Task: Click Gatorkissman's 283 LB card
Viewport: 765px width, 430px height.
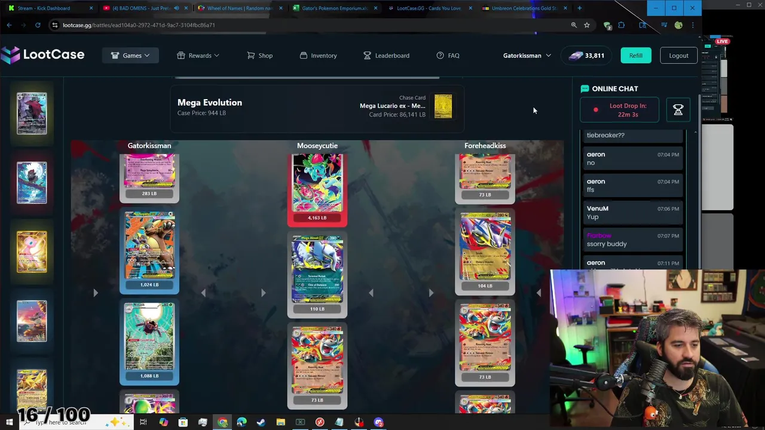Action: pos(149,177)
